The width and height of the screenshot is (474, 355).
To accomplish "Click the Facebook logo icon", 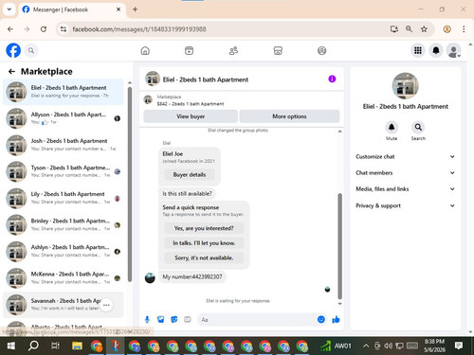I will click(13, 50).
